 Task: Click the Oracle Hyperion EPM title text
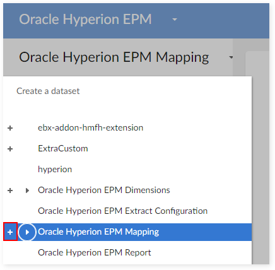pos(85,20)
